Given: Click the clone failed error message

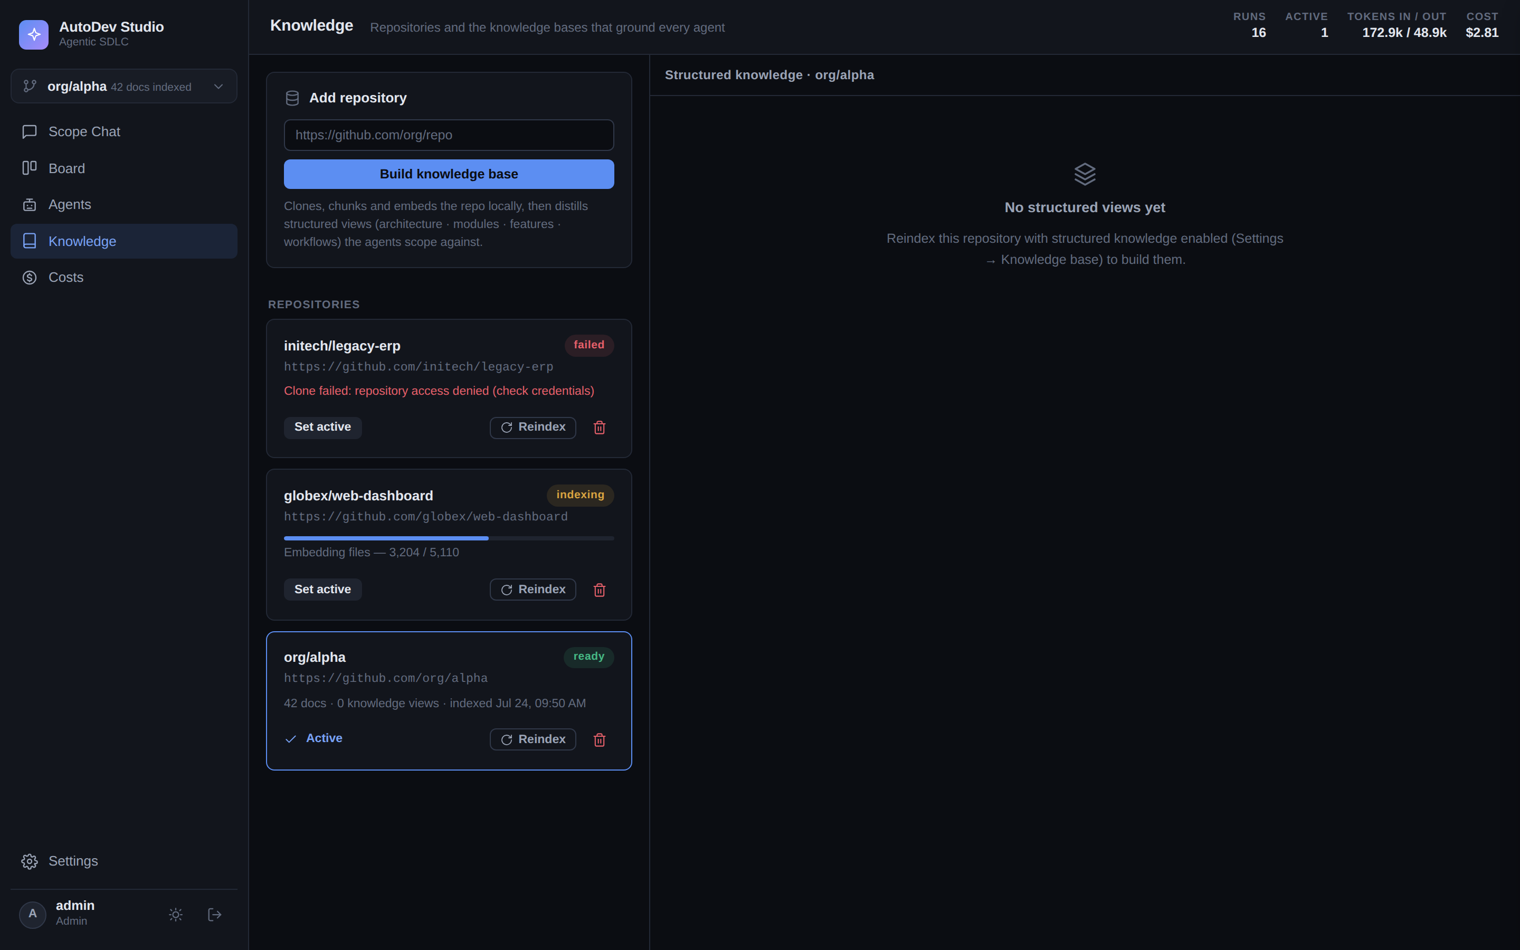Looking at the screenshot, I should pos(439,391).
